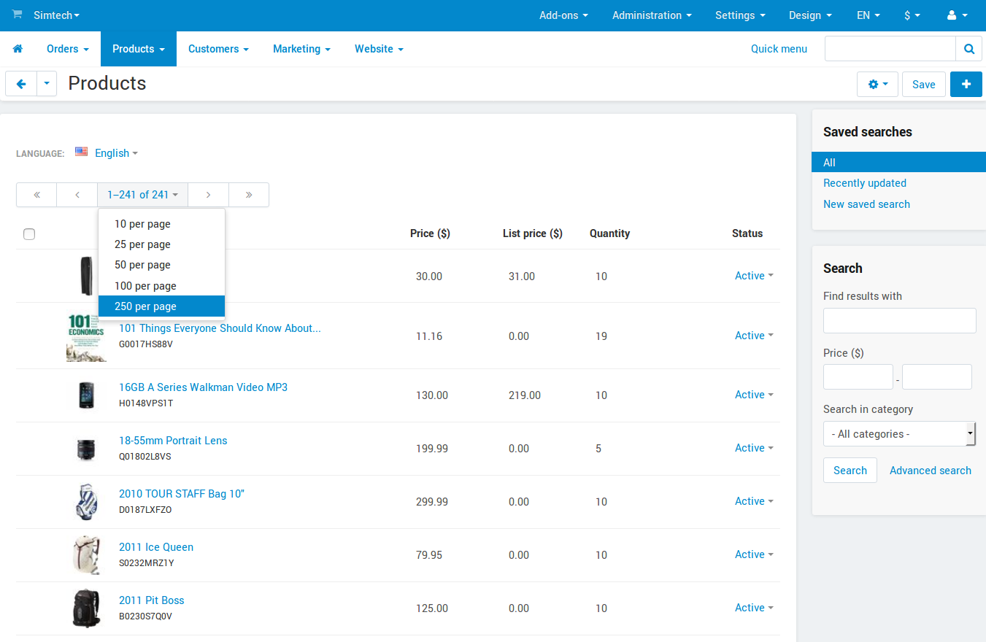Click the blue plus add product button
986x642 pixels.
click(966, 84)
